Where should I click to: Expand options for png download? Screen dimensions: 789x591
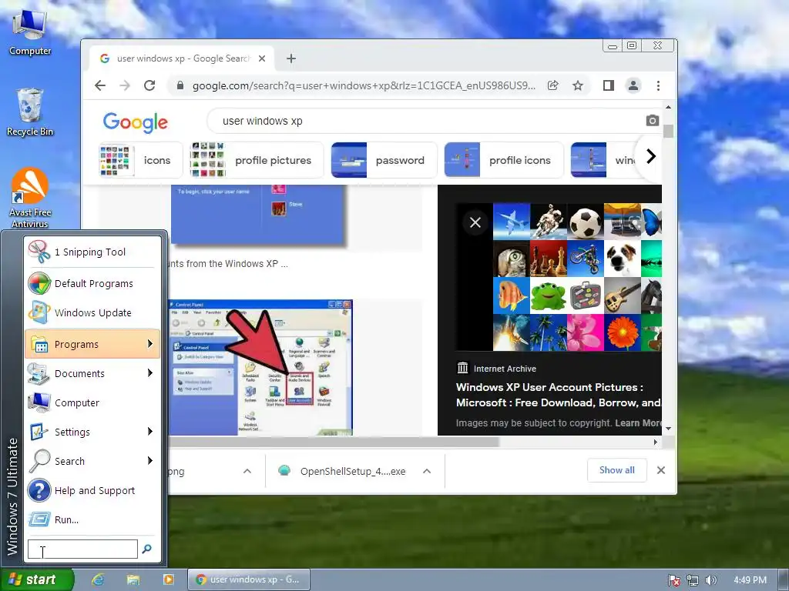coord(247,472)
